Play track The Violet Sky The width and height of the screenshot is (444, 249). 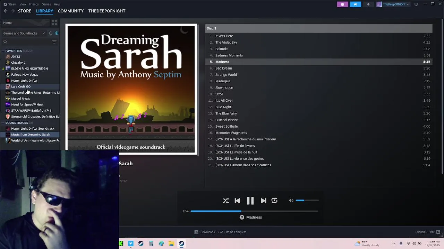[x=319, y=43]
